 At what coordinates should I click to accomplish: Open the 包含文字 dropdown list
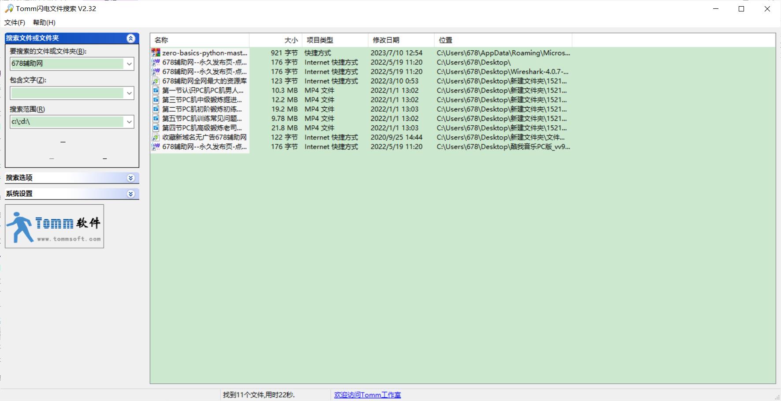[x=129, y=93]
